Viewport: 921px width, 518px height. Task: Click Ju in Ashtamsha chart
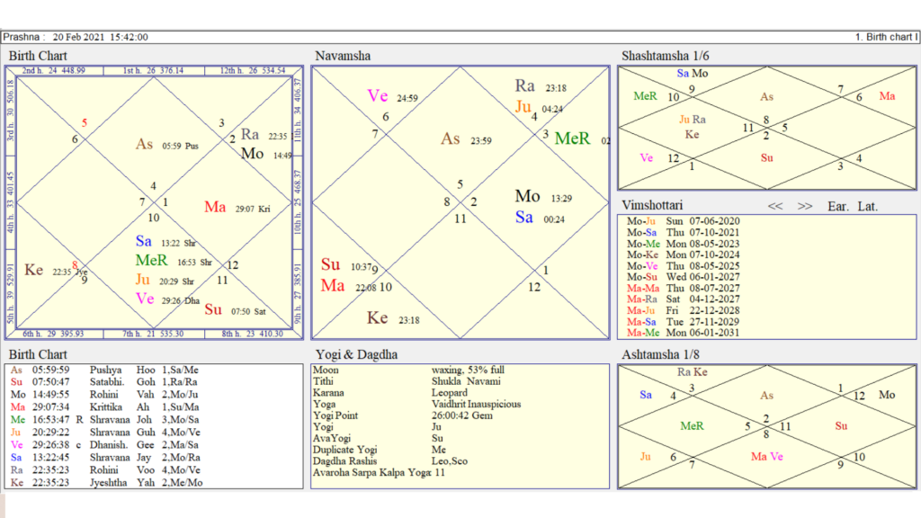(645, 457)
